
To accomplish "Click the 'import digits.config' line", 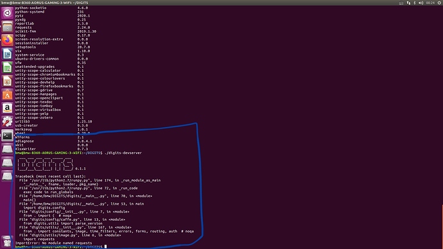I will [44, 207].
